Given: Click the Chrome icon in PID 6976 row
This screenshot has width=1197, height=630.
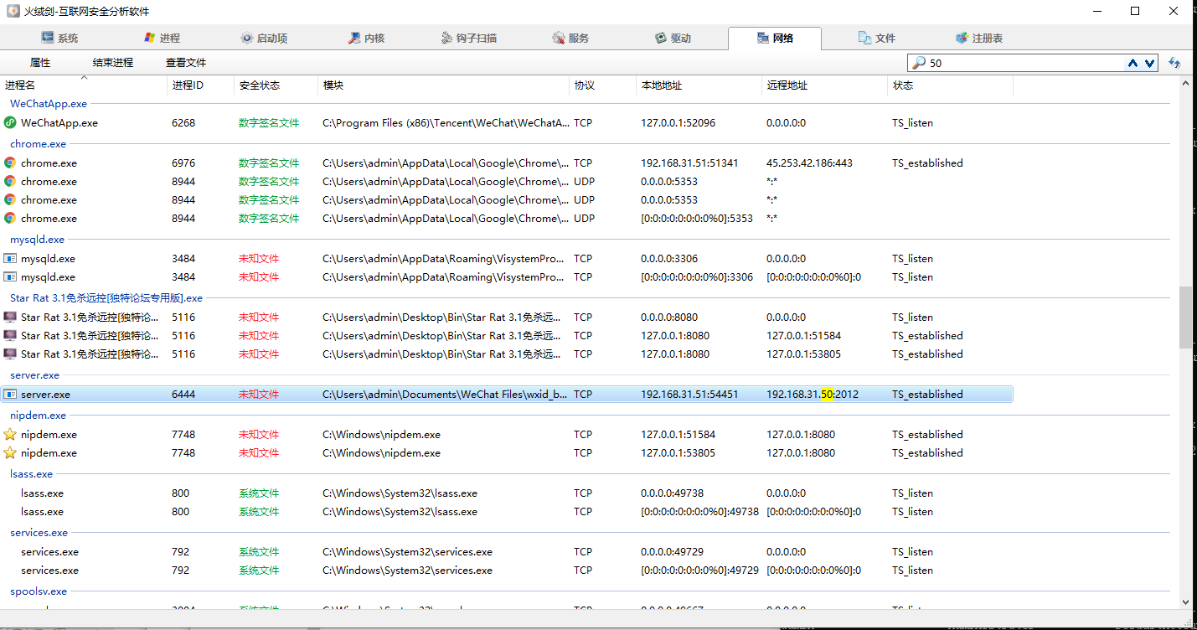Looking at the screenshot, I should pyautogui.click(x=10, y=163).
